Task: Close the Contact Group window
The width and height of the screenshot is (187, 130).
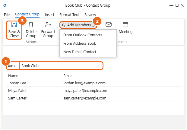Action: coord(182,5)
